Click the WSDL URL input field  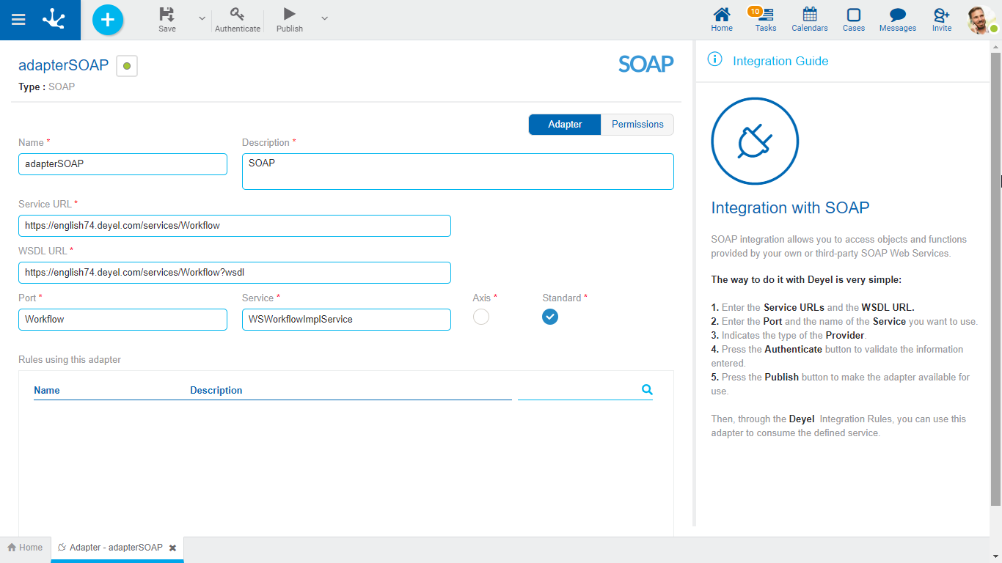[235, 273]
